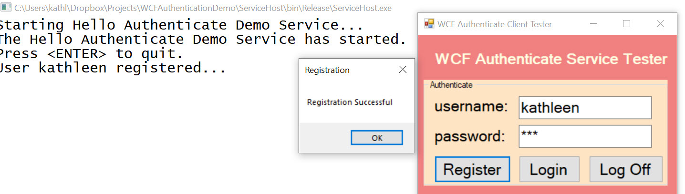This screenshot has height=194, width=685.
Task: Close the Registration dialog with its X
Action: [403, 70]
